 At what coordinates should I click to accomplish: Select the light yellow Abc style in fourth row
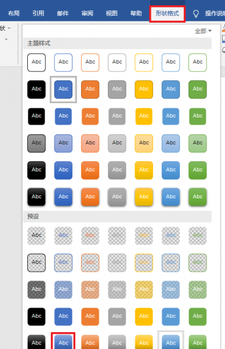pyautogui.click(x=144, y=143)
